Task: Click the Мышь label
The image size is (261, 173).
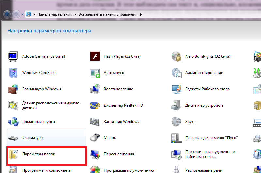Action: 110,138
